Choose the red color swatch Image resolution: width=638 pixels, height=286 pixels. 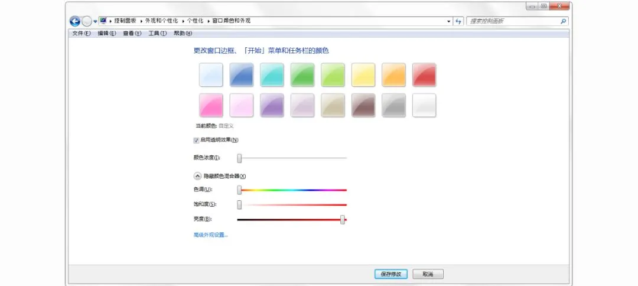pyautogui.click(x=424, y=75)
